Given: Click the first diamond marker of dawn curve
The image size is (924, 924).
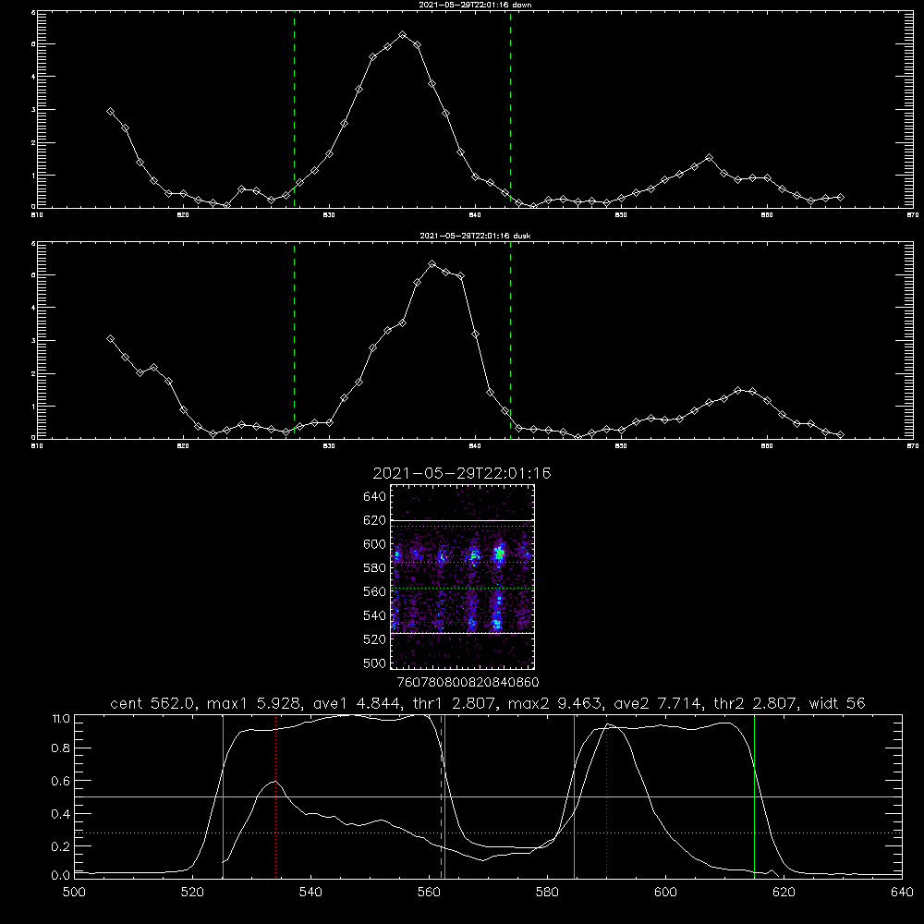Looking at the screenshot, I should click(x=110, y=112).
